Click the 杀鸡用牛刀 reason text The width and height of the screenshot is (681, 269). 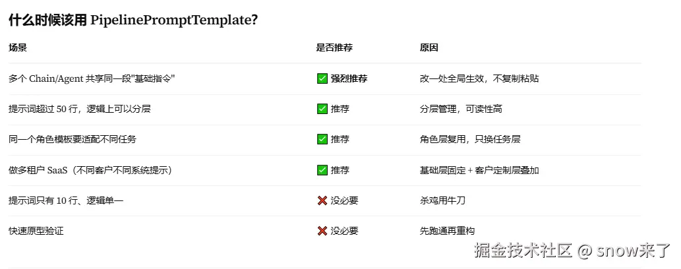click(x=442, y=200)
